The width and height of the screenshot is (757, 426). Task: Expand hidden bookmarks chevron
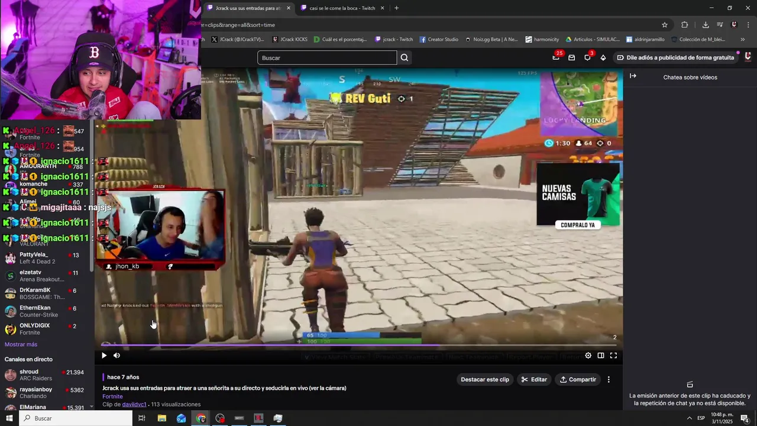743,40
